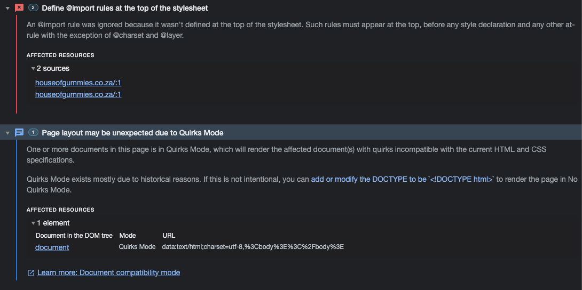Collapse the 2 sources list
The image size is (582, 290).
point(34,69)
